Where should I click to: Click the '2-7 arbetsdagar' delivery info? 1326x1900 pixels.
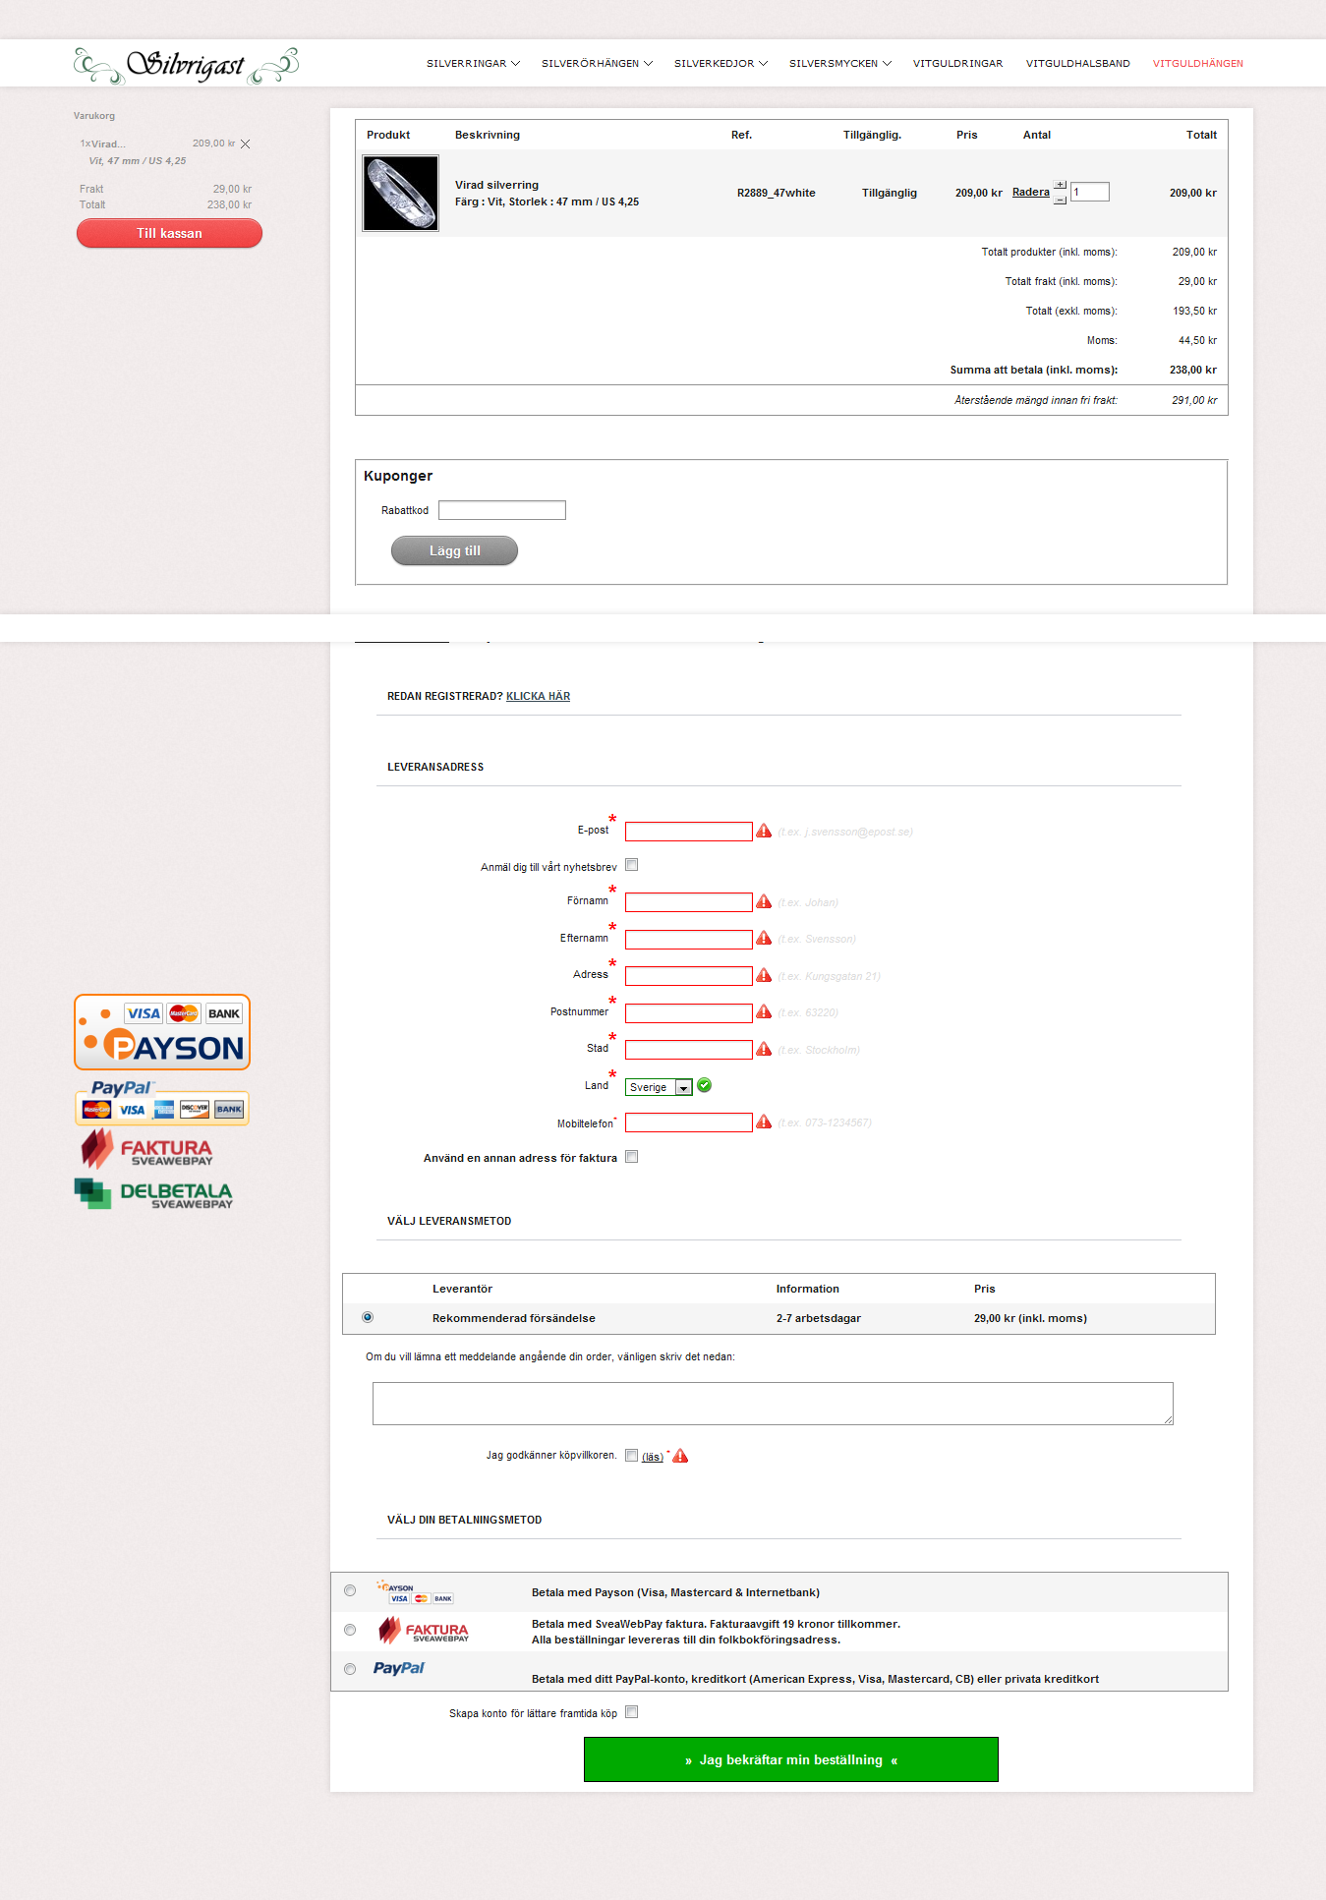pyautogui.click(x=819, y=1318)
